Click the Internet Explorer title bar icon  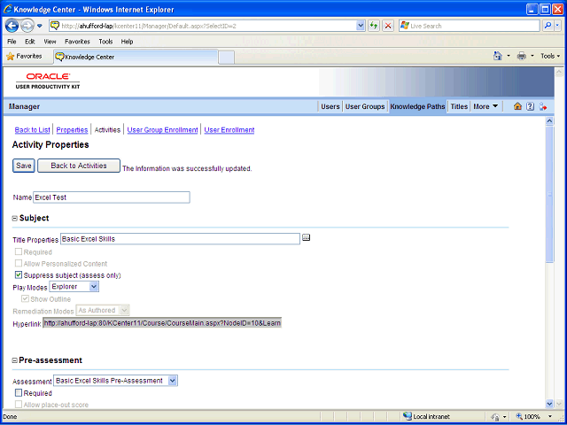coord(8,9)
